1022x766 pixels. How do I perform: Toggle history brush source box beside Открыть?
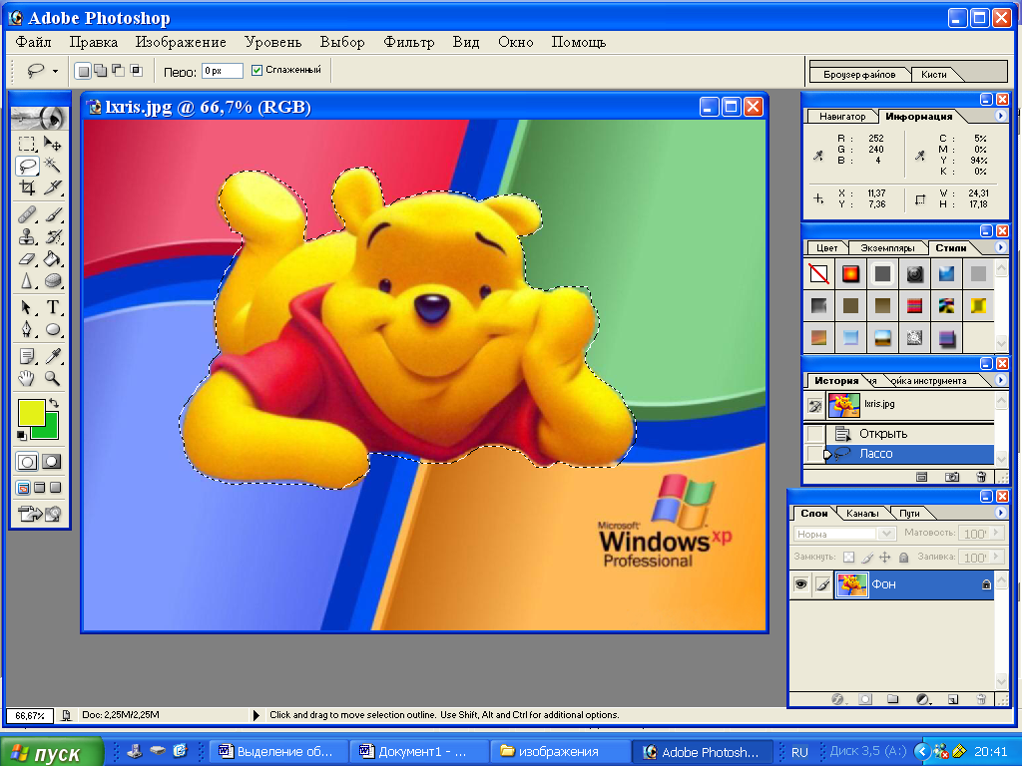(814, 434)
